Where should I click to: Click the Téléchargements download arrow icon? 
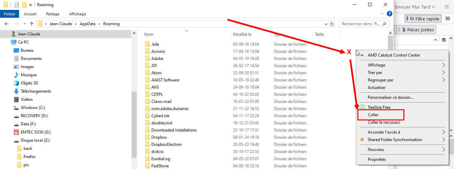click(x=16, y=91)
